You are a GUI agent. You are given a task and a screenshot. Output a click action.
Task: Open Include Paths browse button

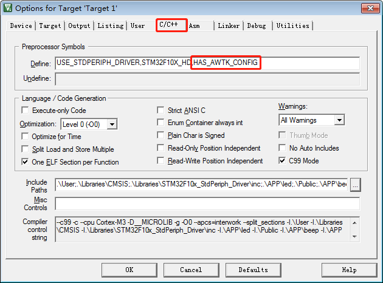click(355, 185)
